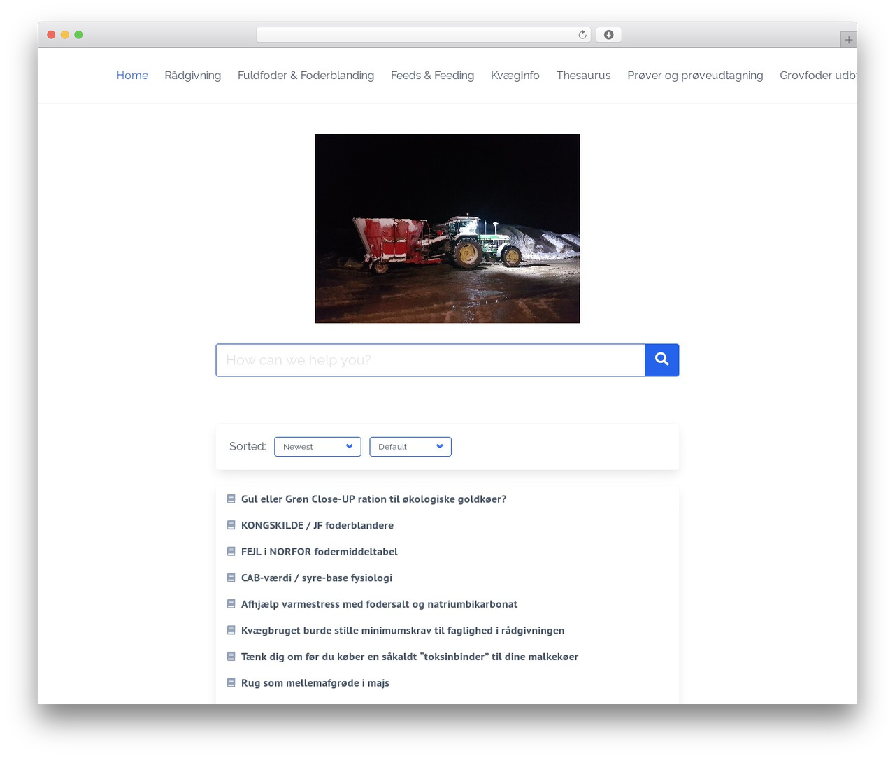
Task: Go to the Home menu item
Action: [132, 76]
